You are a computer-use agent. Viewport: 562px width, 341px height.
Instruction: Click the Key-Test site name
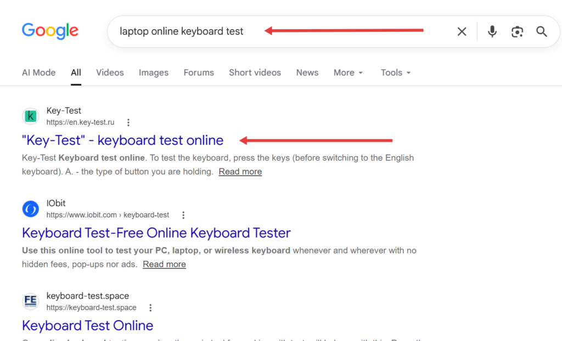pyautogui.click(x=64, y=110)
